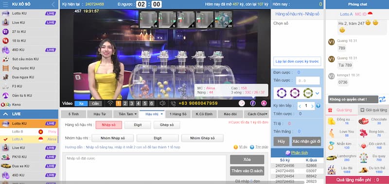
Task: Open the purple info icon
Action: [x=252, y=103]
